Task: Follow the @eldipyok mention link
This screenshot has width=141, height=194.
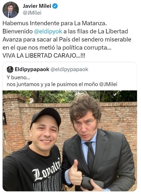Action: (48, 32)
